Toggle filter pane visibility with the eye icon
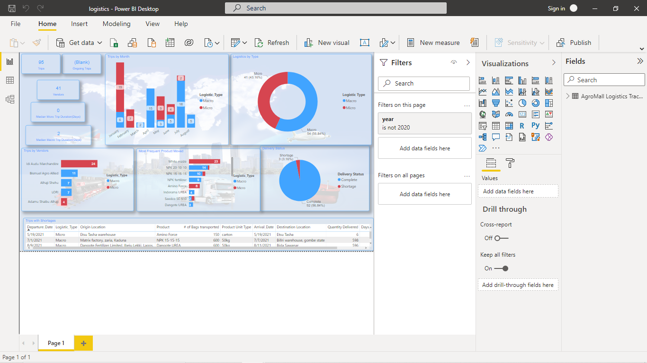647x363 pixels. tap(453, 62)
